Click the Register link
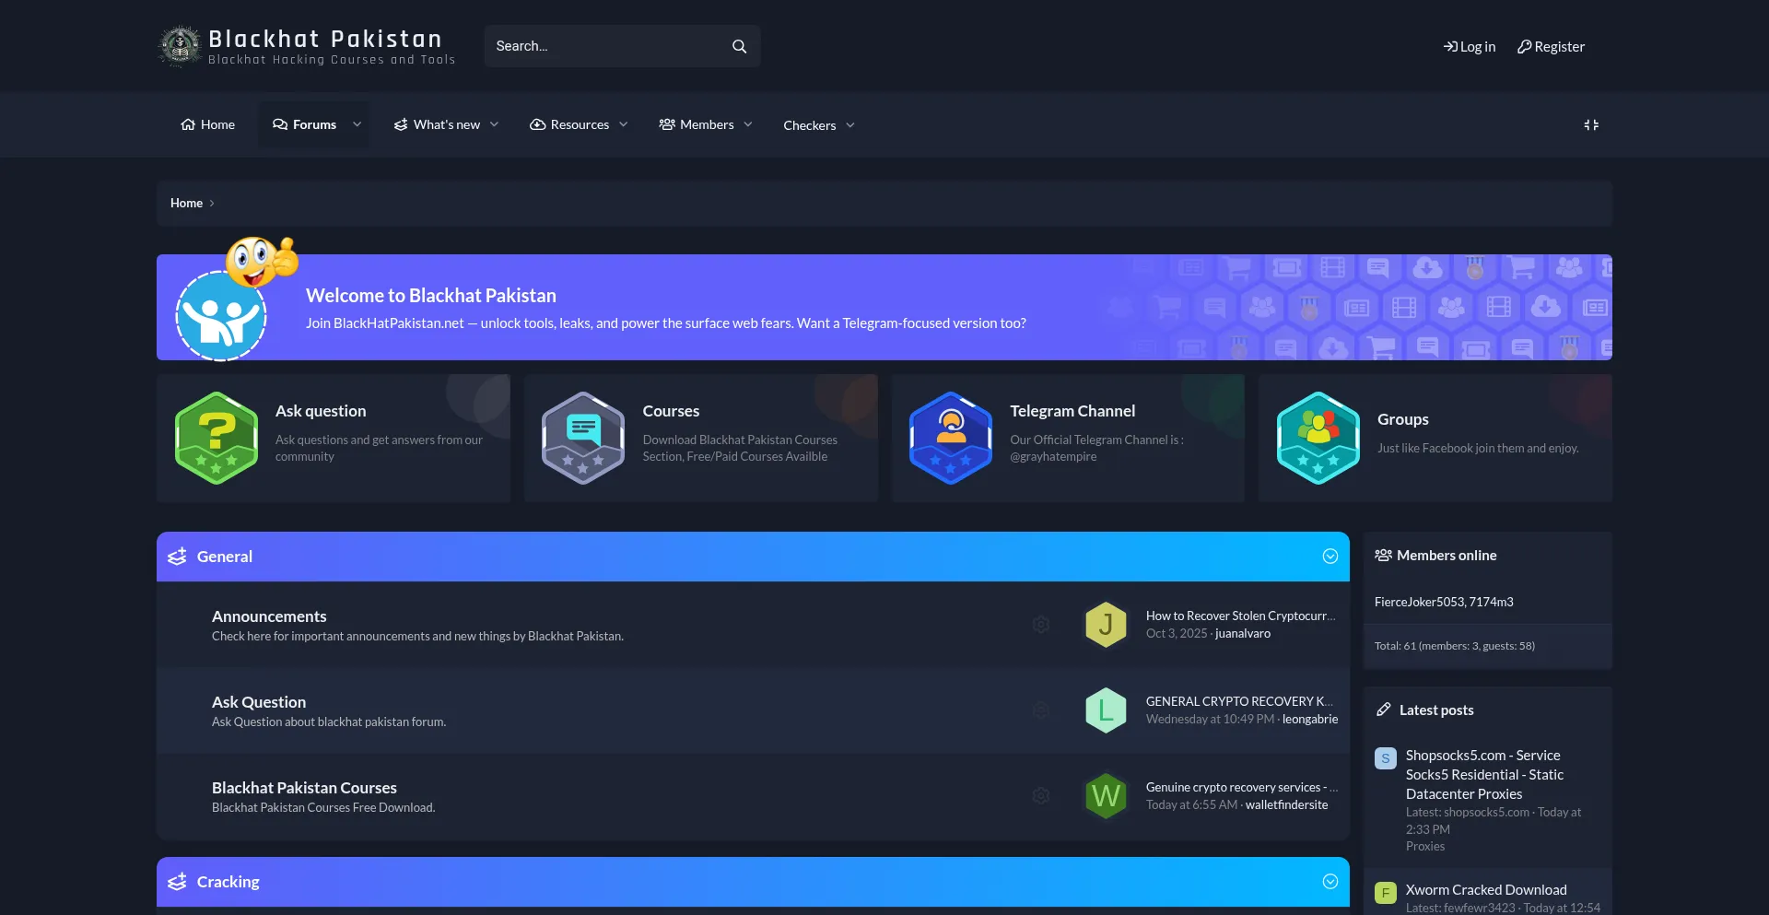The image size is (1769, 915). (x=1551, y=47)
